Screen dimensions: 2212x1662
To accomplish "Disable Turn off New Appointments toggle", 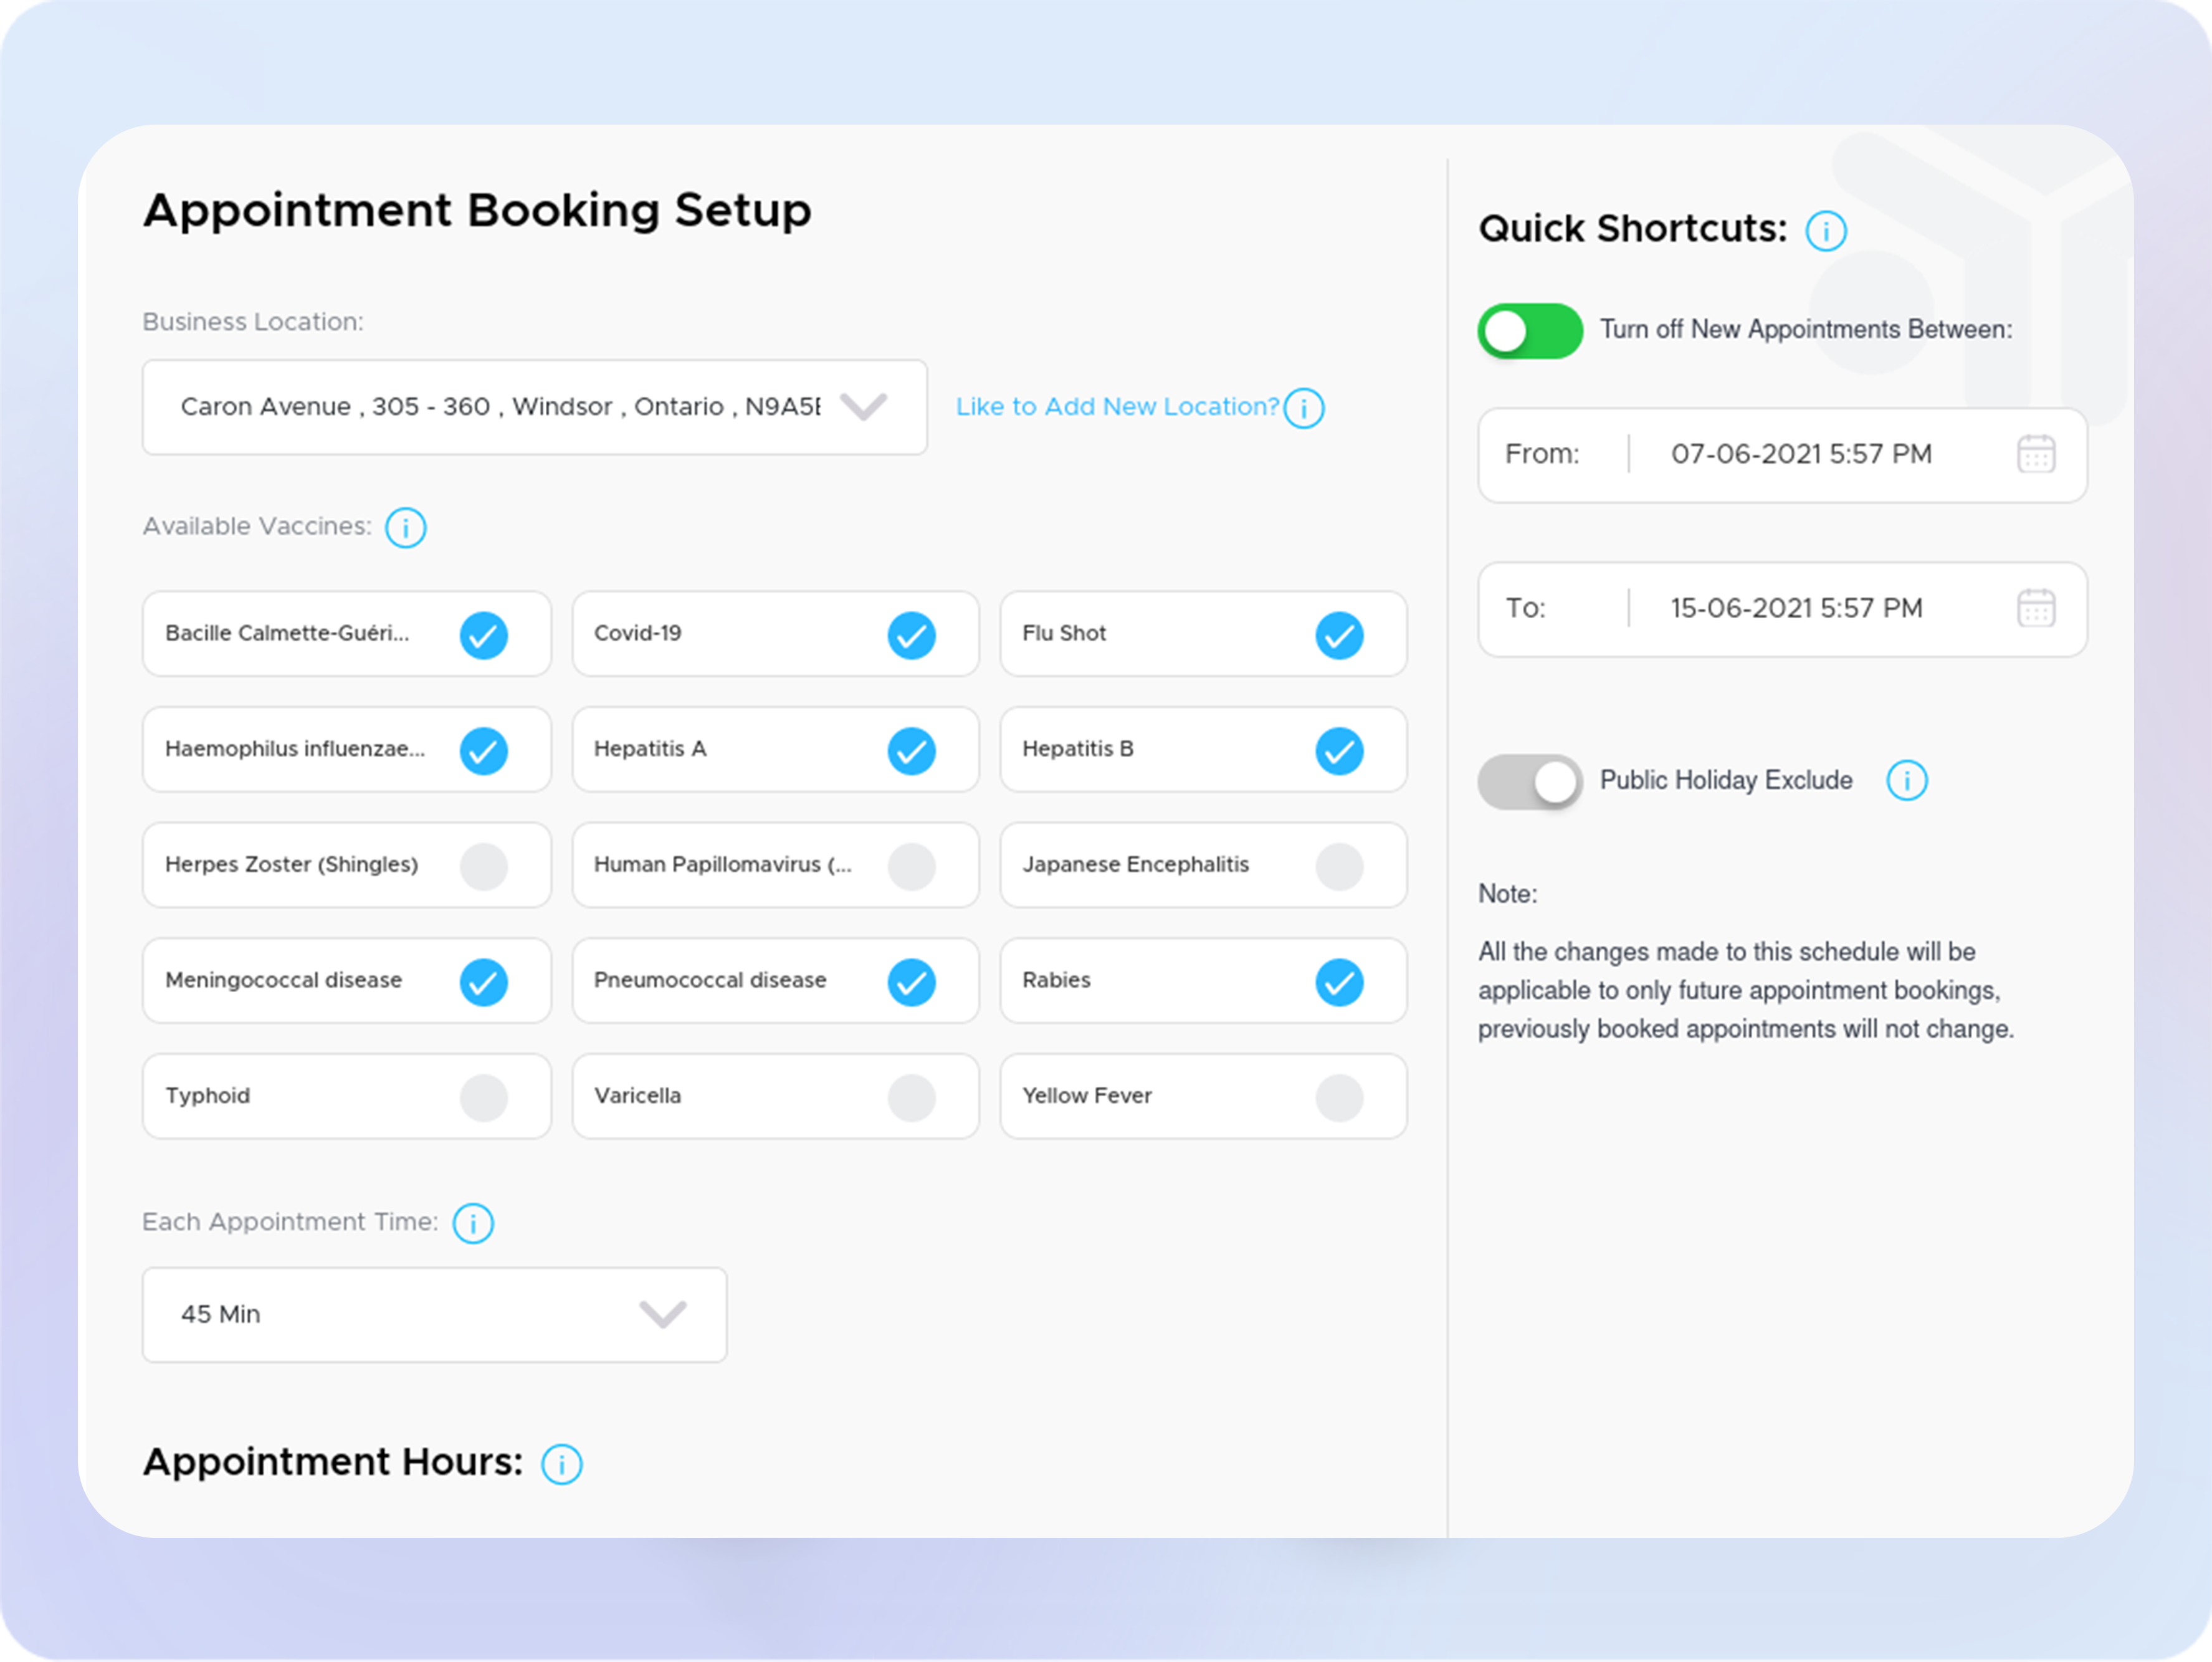I will coord(1530,331).
